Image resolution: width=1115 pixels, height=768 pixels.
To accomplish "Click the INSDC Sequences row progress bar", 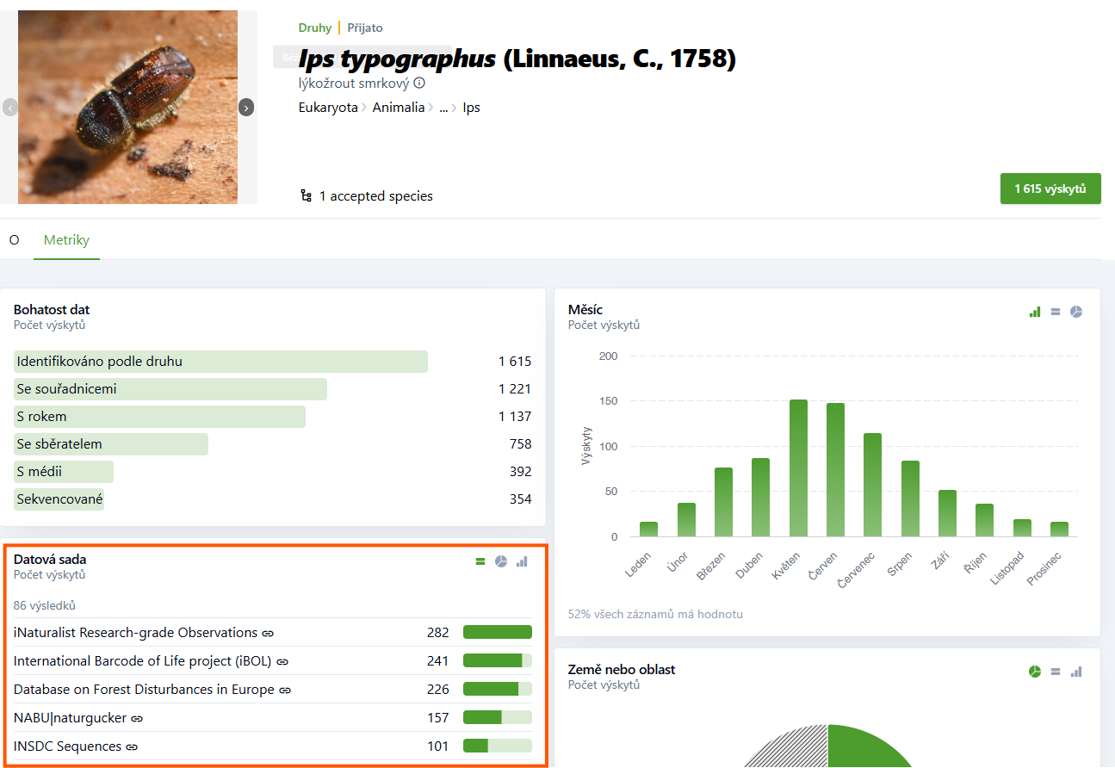I will [498, 746].
